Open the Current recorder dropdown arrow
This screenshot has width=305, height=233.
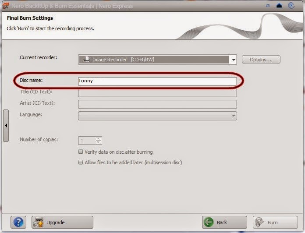234,60
